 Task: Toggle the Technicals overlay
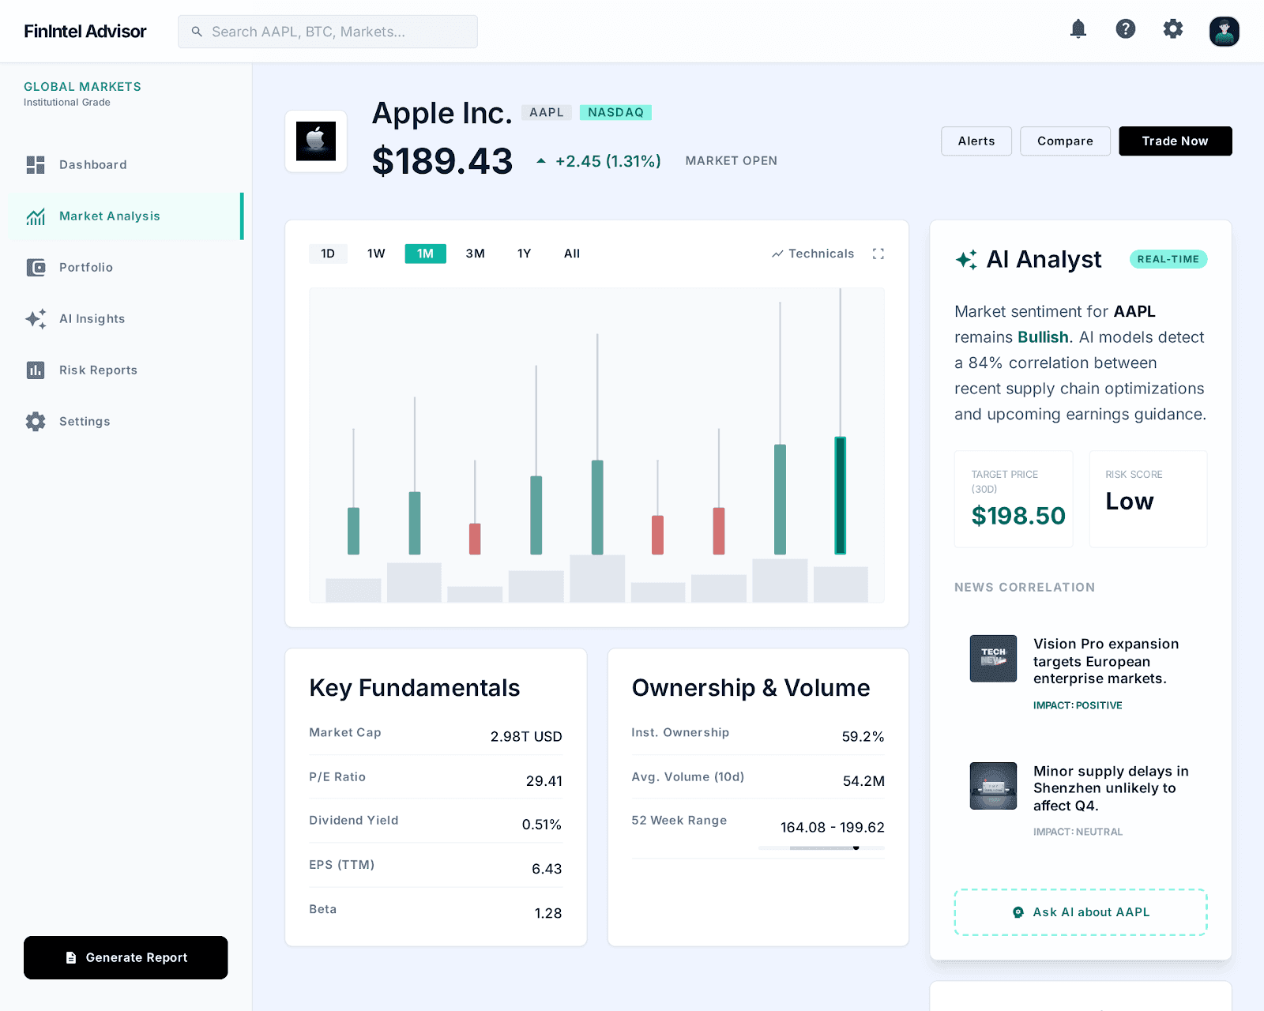coord(813,254)
